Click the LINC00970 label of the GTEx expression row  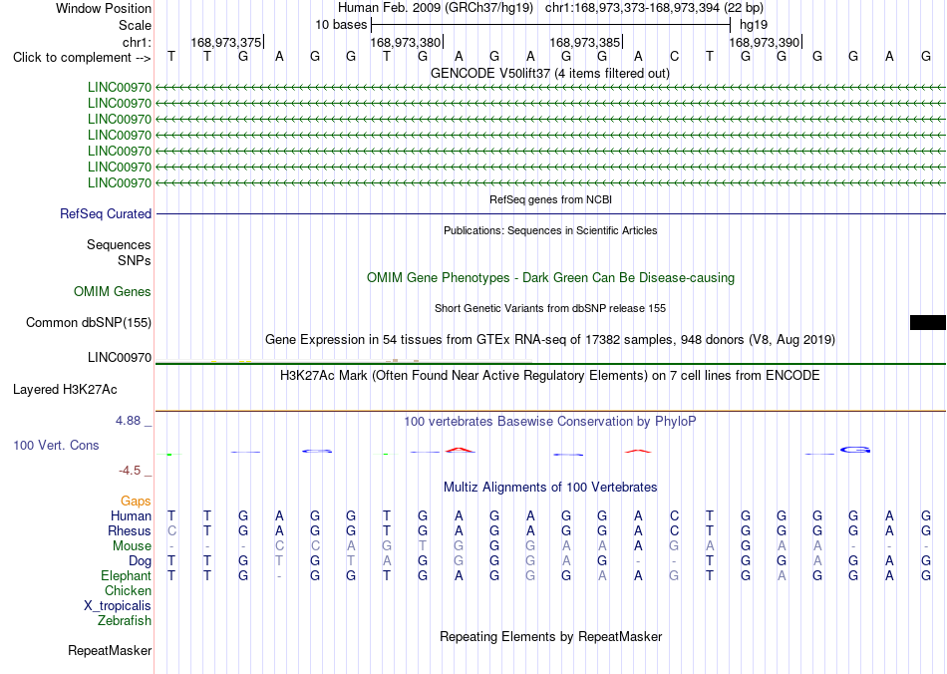click(120, 358)
